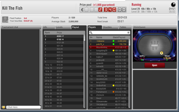Click the level clock pie icon
Image resolution: width=179 pixels, height=112 pixels.
(x=173, y=5)
